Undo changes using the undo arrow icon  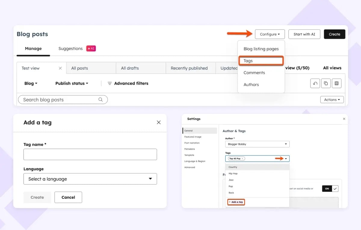[315, 83]
